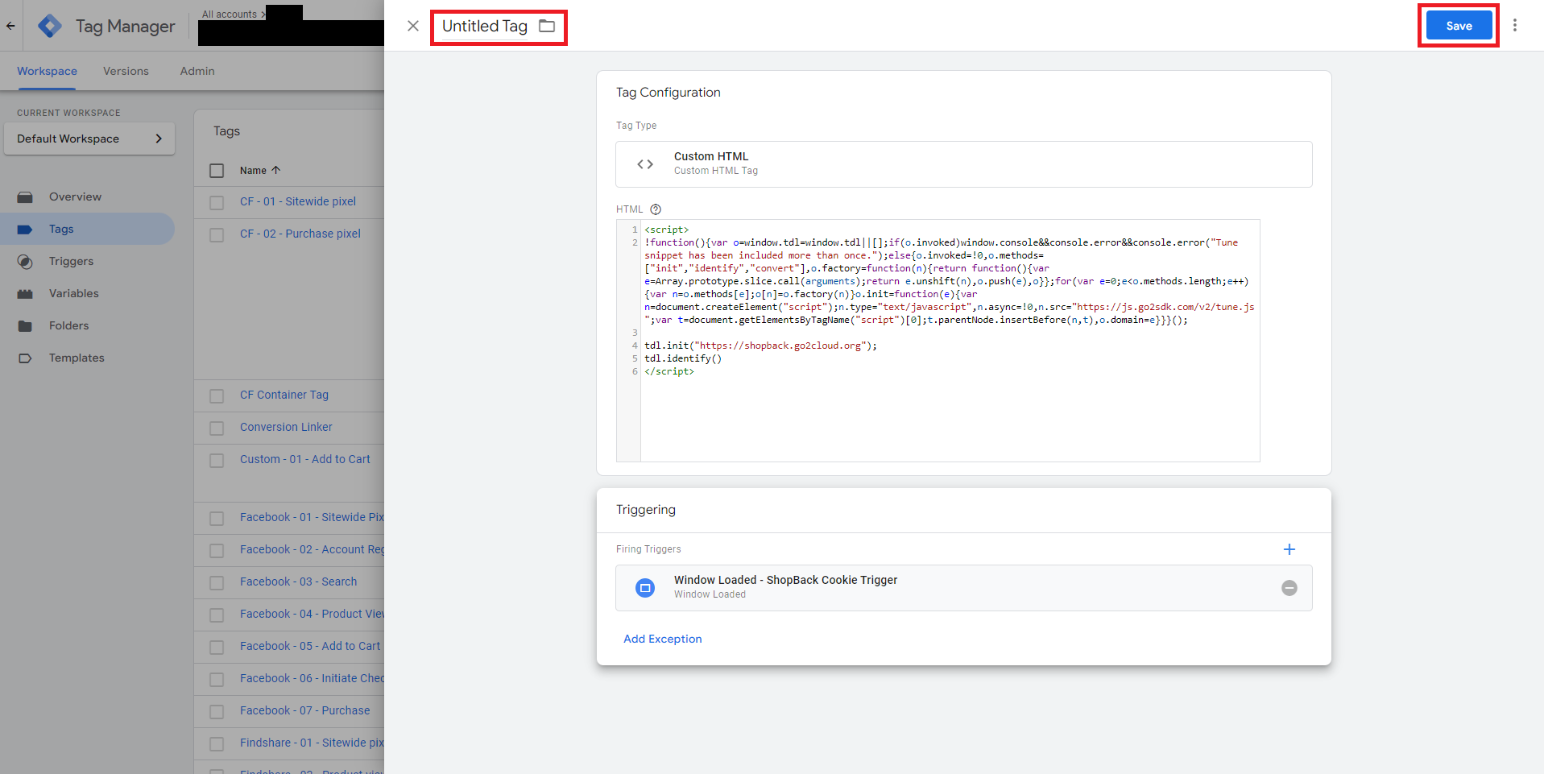
Task: Open the three-dot more actions menu
Action: click(1515, 26)
